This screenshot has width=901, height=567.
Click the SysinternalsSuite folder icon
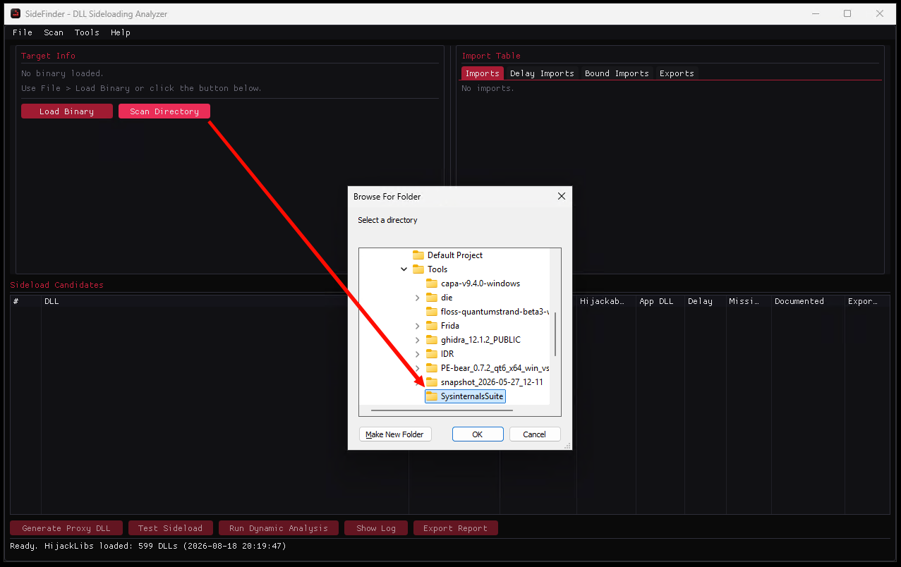tap(432, 396)
